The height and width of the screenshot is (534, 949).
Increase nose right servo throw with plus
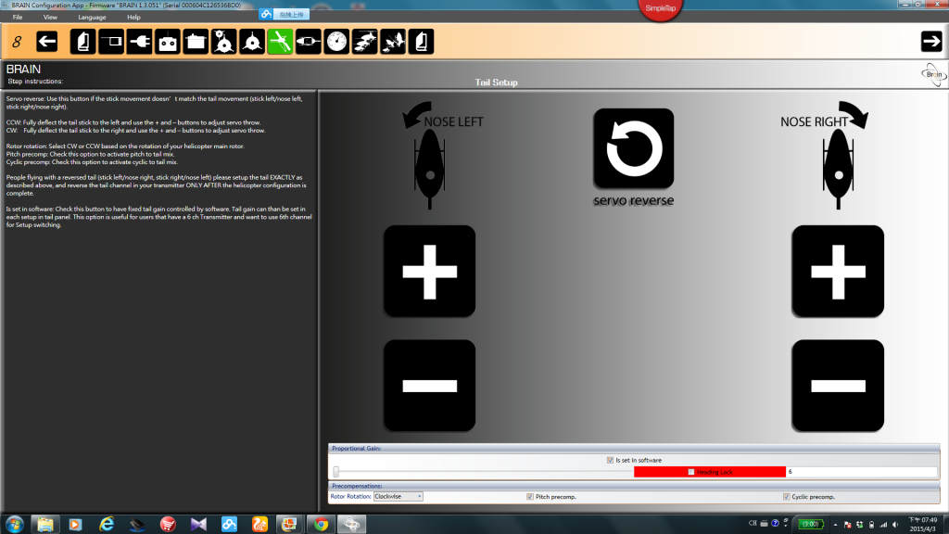coord(838,272)
